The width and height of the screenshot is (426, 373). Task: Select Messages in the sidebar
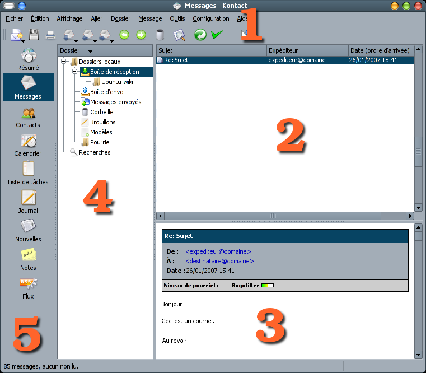pos(28,87)
